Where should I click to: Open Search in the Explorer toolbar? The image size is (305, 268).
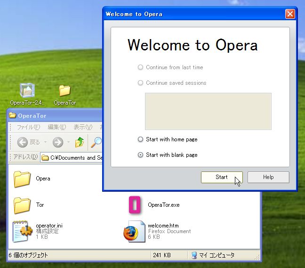(96, 142)
